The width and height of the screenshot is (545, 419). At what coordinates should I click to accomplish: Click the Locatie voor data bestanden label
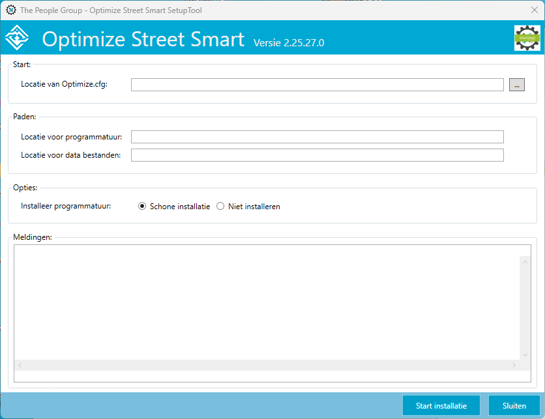coord(70,155)
